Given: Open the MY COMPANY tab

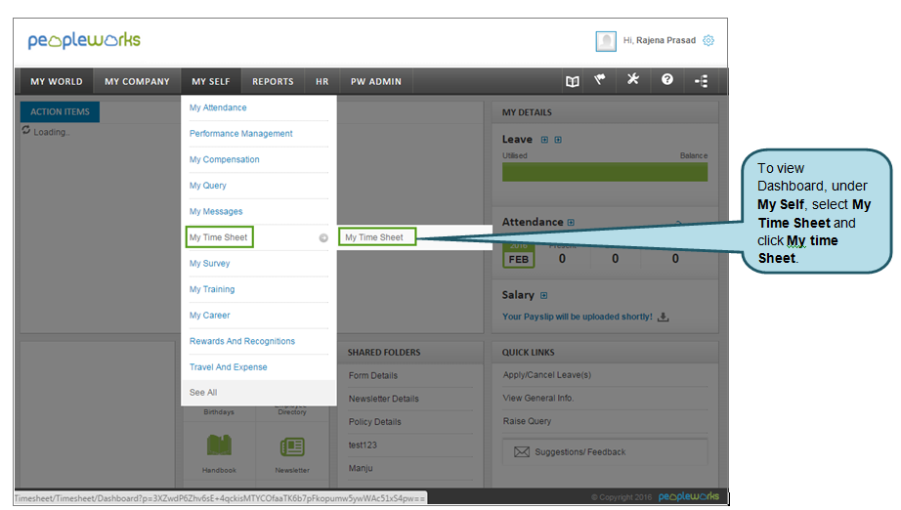Looking at the screenshot, I should 137,81.
